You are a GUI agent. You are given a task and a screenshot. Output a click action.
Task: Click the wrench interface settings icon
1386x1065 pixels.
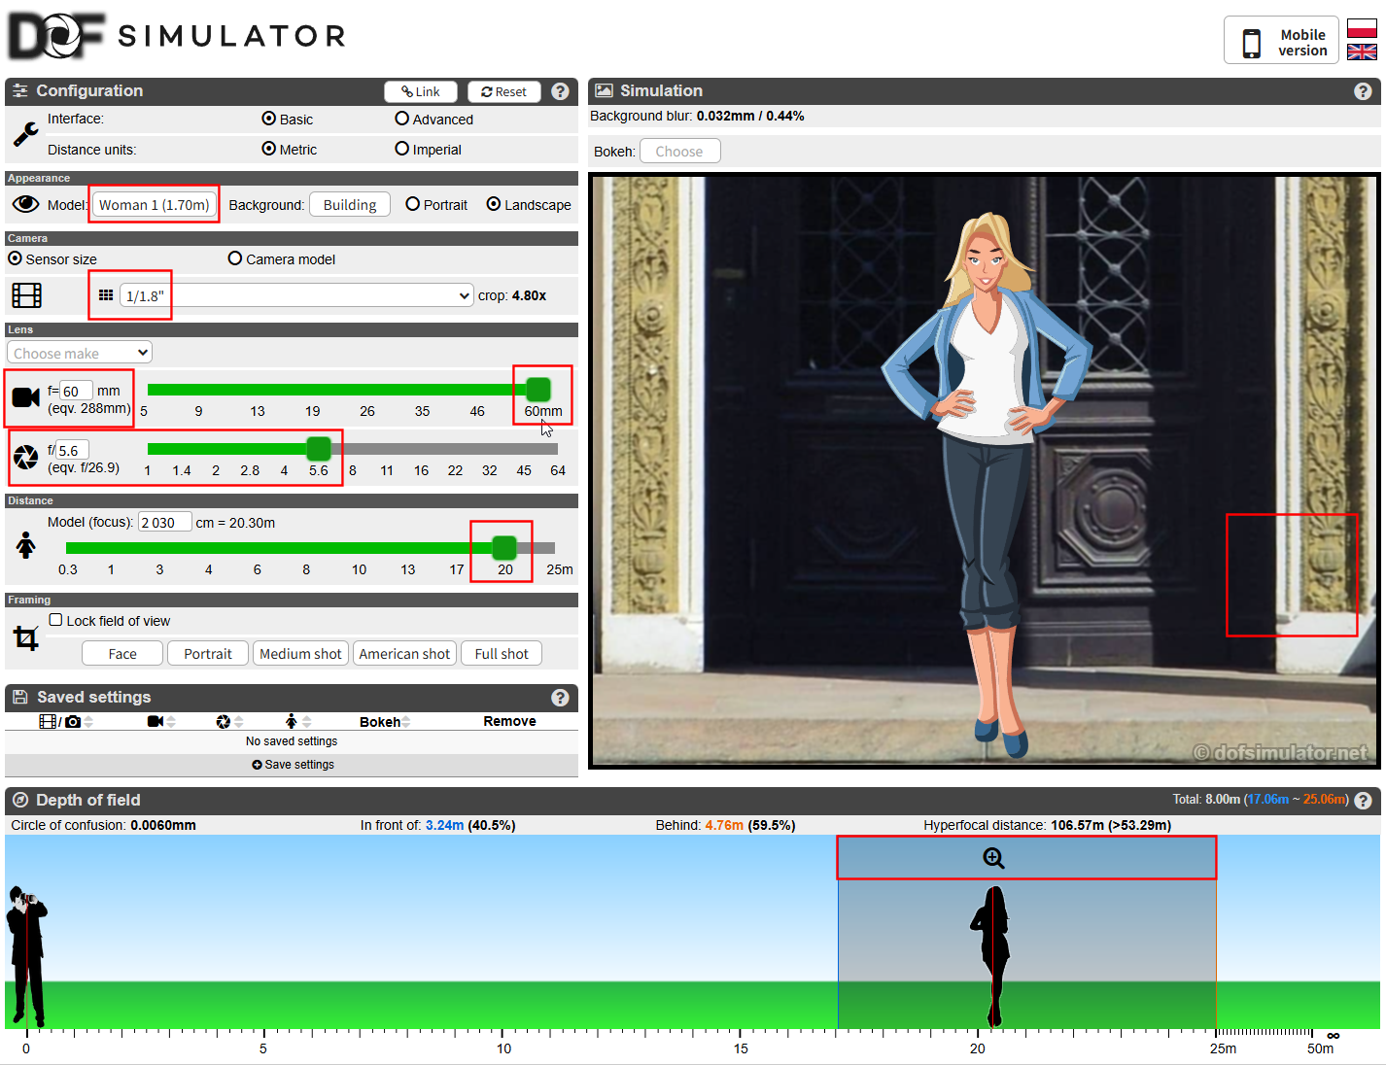pyautogui.click(x=26, y=134)
